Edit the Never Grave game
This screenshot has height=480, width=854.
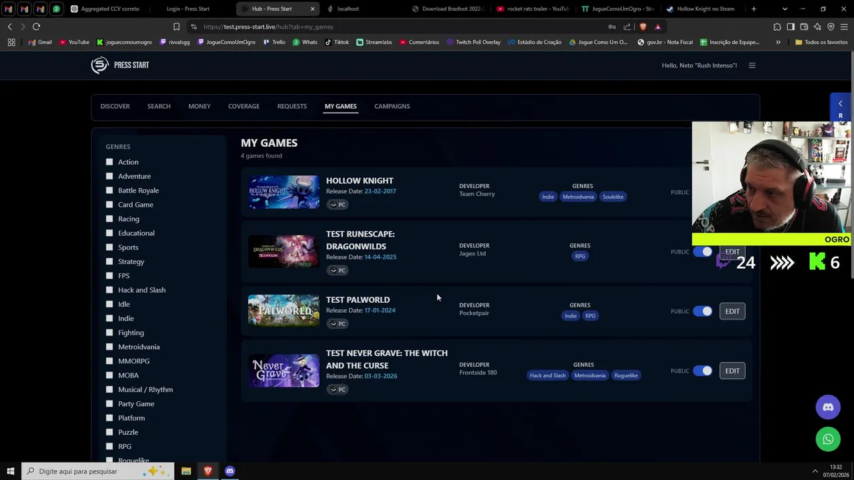point(732,371)
